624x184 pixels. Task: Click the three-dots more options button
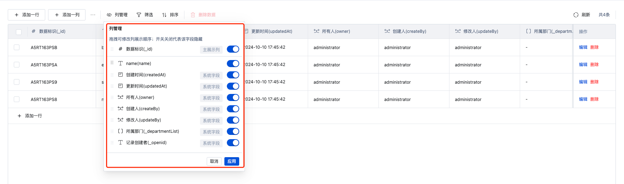pos(93,15)
